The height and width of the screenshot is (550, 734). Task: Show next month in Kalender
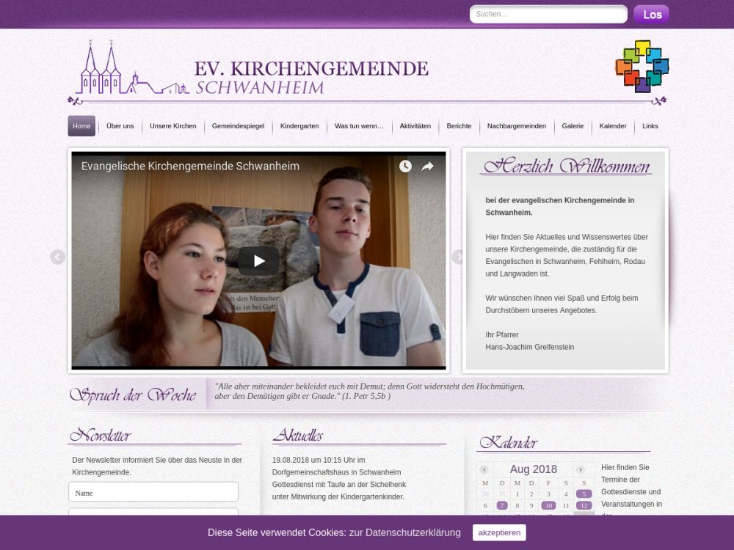581,469
